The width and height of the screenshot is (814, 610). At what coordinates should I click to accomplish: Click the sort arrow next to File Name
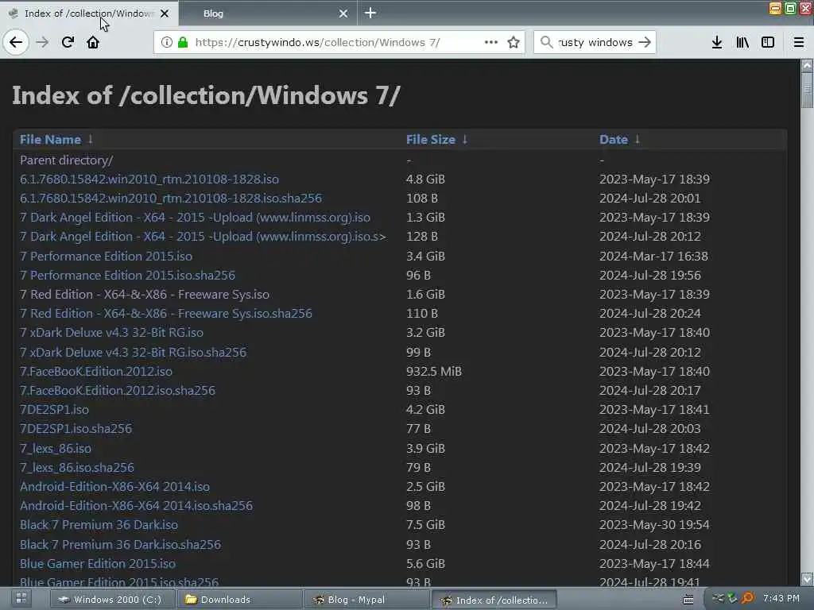[91, 139]
